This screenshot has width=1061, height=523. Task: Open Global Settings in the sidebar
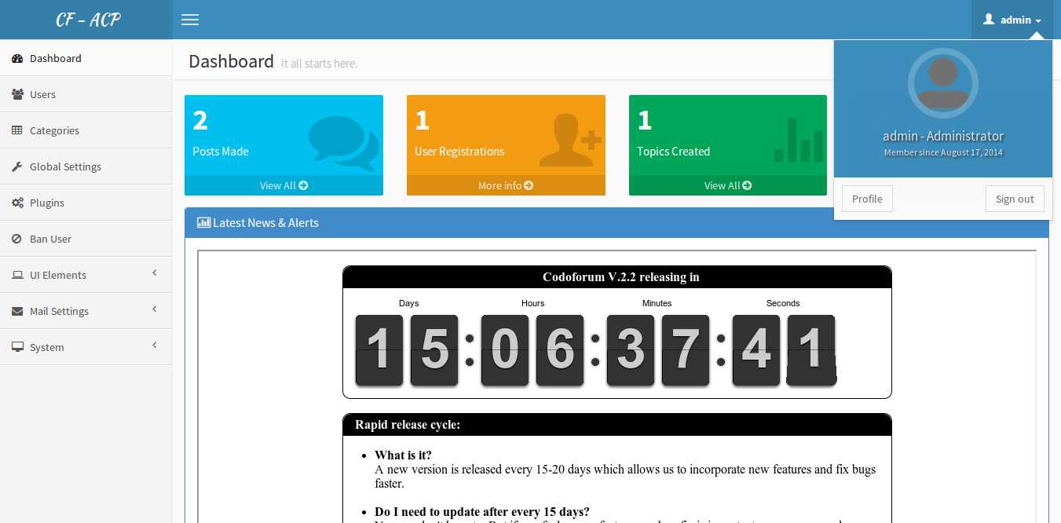coord(86,166)
